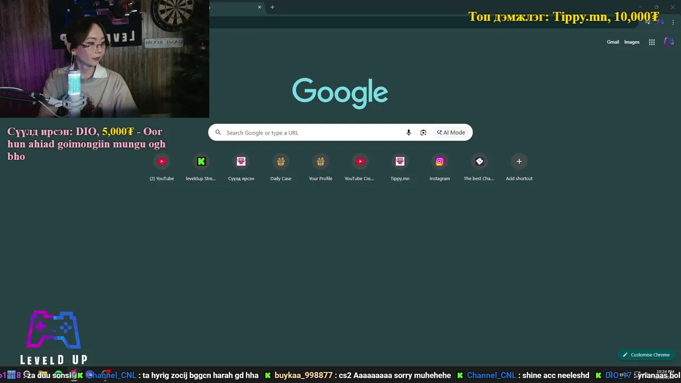Open the Instagram shortcut
The height and width of the screenshot is (383, 681).
pos(439,167)
